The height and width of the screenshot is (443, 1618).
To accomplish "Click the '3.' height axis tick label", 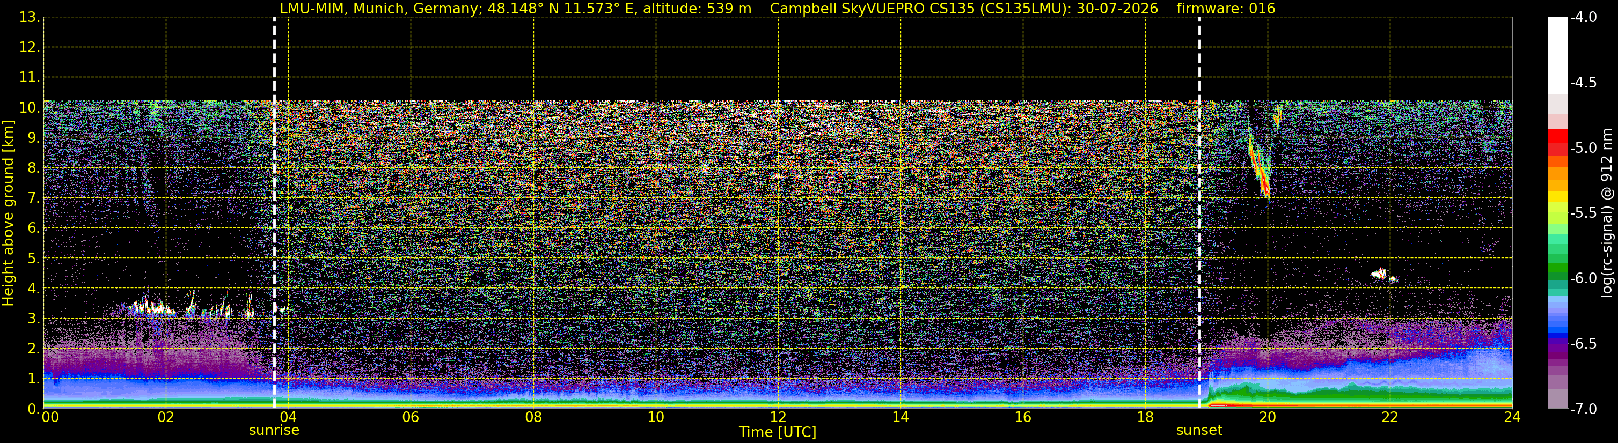I will coord(34,319).
